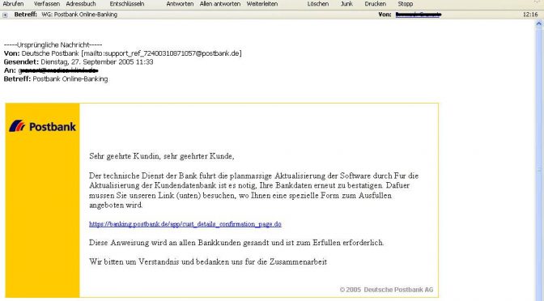Forward the mail with Weiterleiten
This screenshot has height=301, width=544.
pyautogui.click(x=262, y=4)
